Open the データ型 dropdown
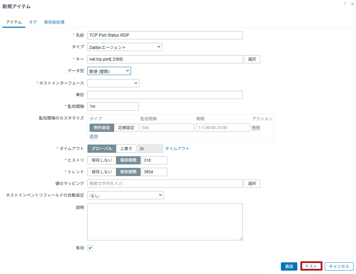 click(109, 71)
